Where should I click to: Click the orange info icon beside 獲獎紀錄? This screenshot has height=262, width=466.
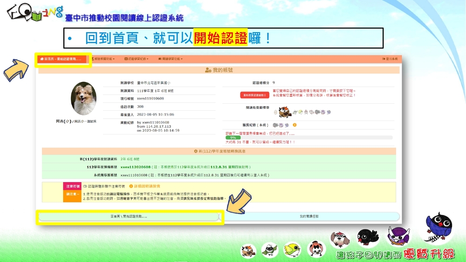point(295,125)
